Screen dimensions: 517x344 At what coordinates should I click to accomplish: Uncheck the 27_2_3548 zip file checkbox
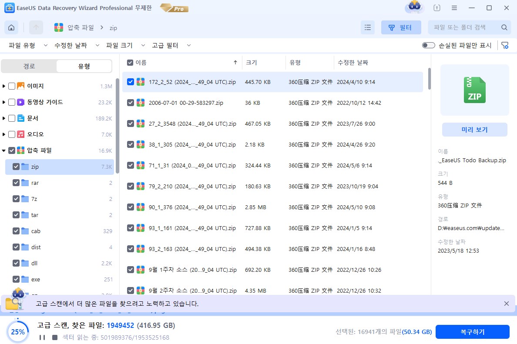pyautogui.click(x=131, y=124)
